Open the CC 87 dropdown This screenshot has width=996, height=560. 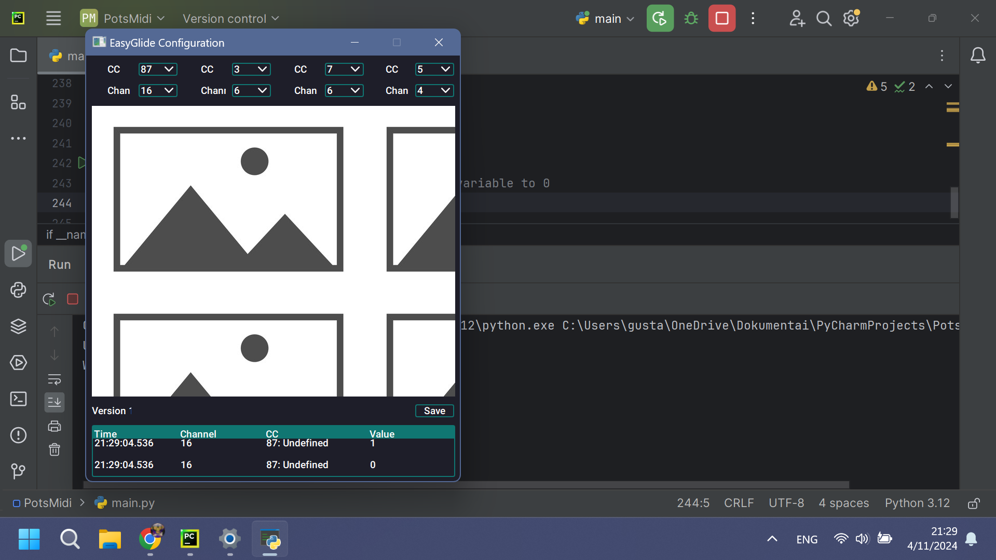tap(158, 70)
